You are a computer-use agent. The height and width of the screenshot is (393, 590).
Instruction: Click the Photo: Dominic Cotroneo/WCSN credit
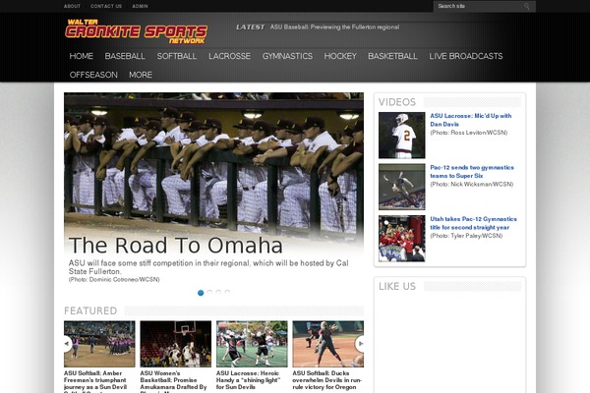click(114, 279)
